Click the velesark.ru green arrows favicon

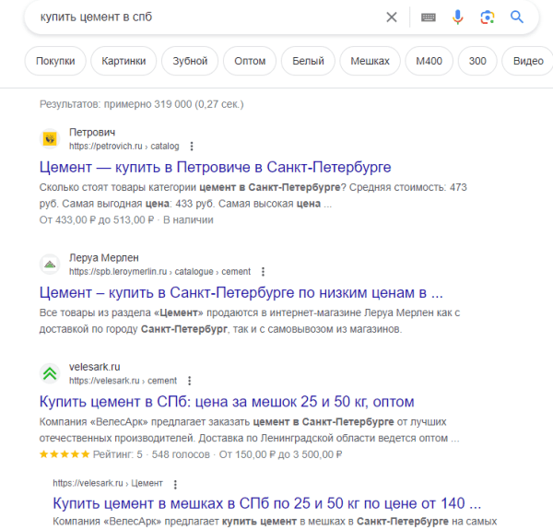click(x=50, y=373)
